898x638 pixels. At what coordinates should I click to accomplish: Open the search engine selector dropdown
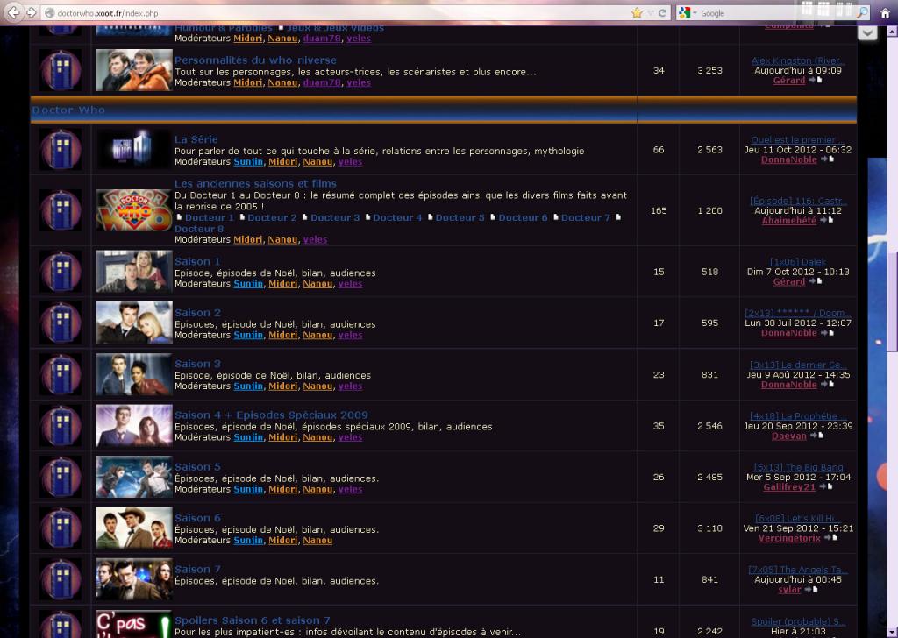pos(695,12)
